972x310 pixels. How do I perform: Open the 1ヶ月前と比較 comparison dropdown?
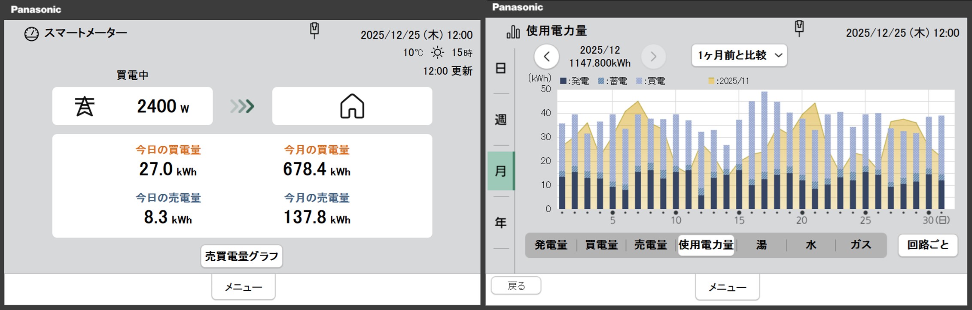[x=739, y=55]
